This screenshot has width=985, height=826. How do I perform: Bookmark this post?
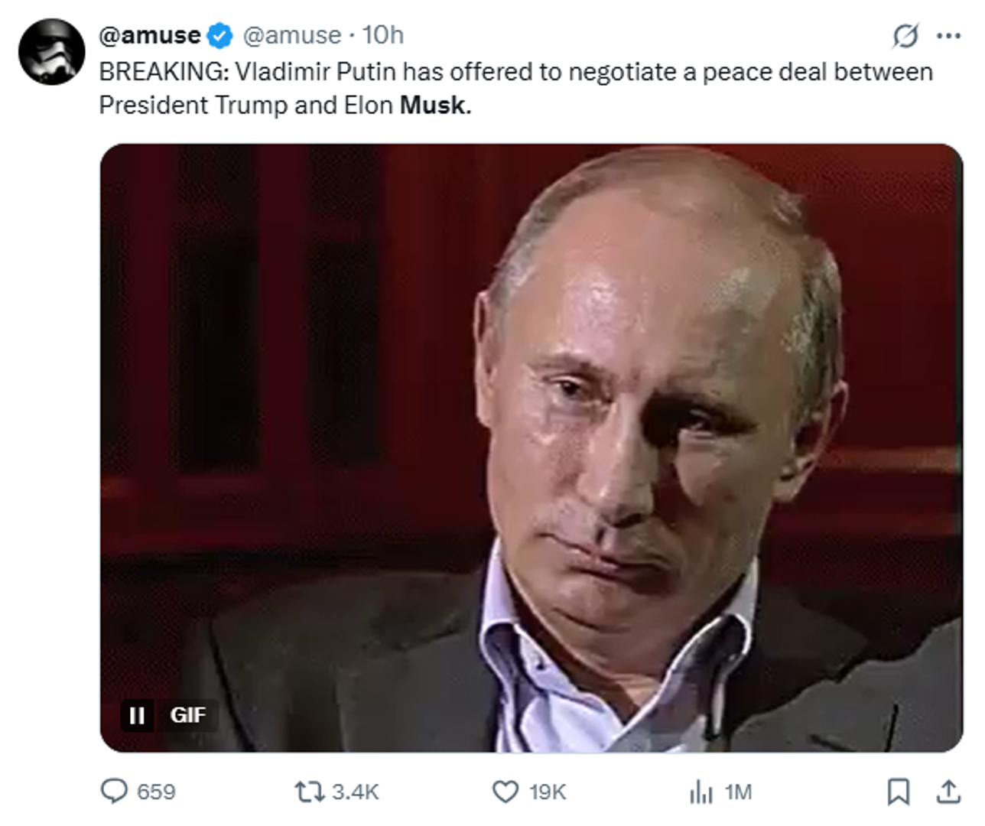pyautogui.click(x=899, y=792)
